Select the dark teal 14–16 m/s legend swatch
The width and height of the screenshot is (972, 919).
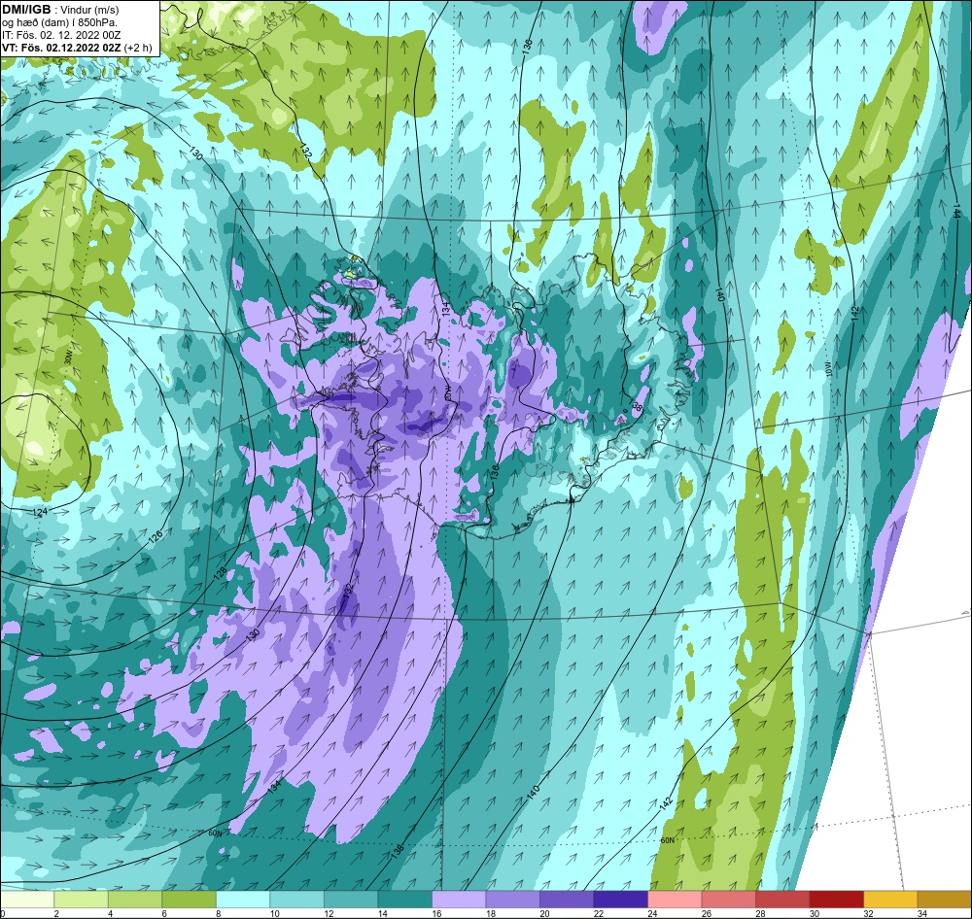(x=404, y=900)
